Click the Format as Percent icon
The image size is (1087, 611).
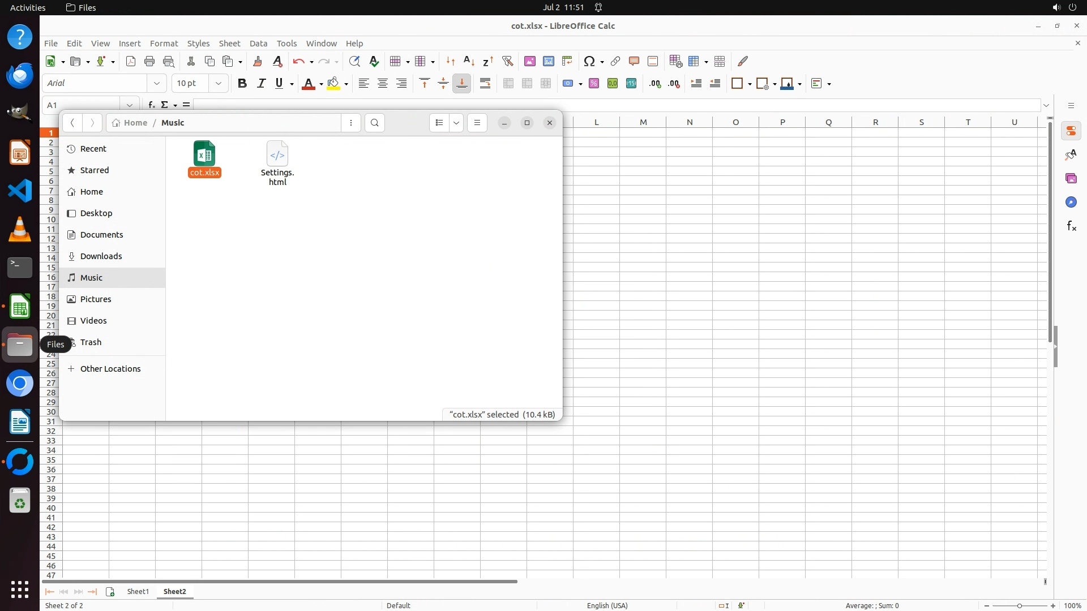point(594,83)
